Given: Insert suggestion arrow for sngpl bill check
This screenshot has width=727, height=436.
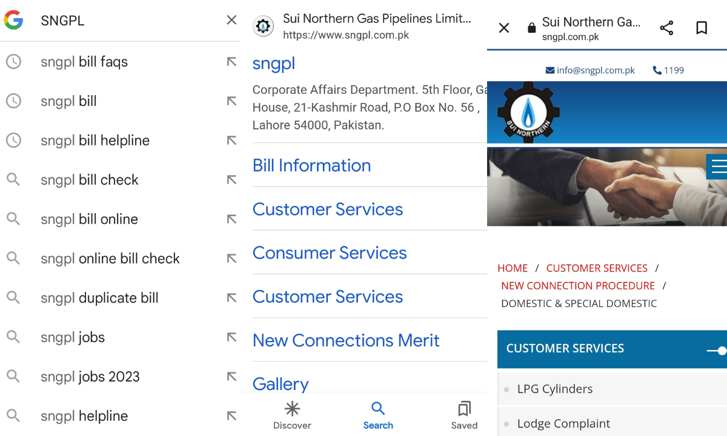Looking at the screenshot, I should point(231,180).
